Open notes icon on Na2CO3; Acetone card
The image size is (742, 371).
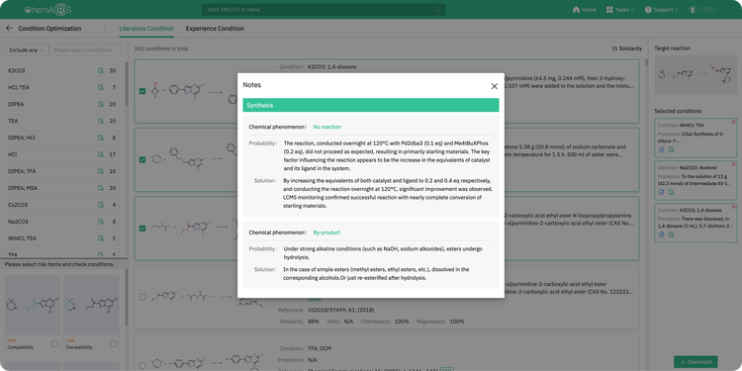pyautogui.click(x=671, y=192)
